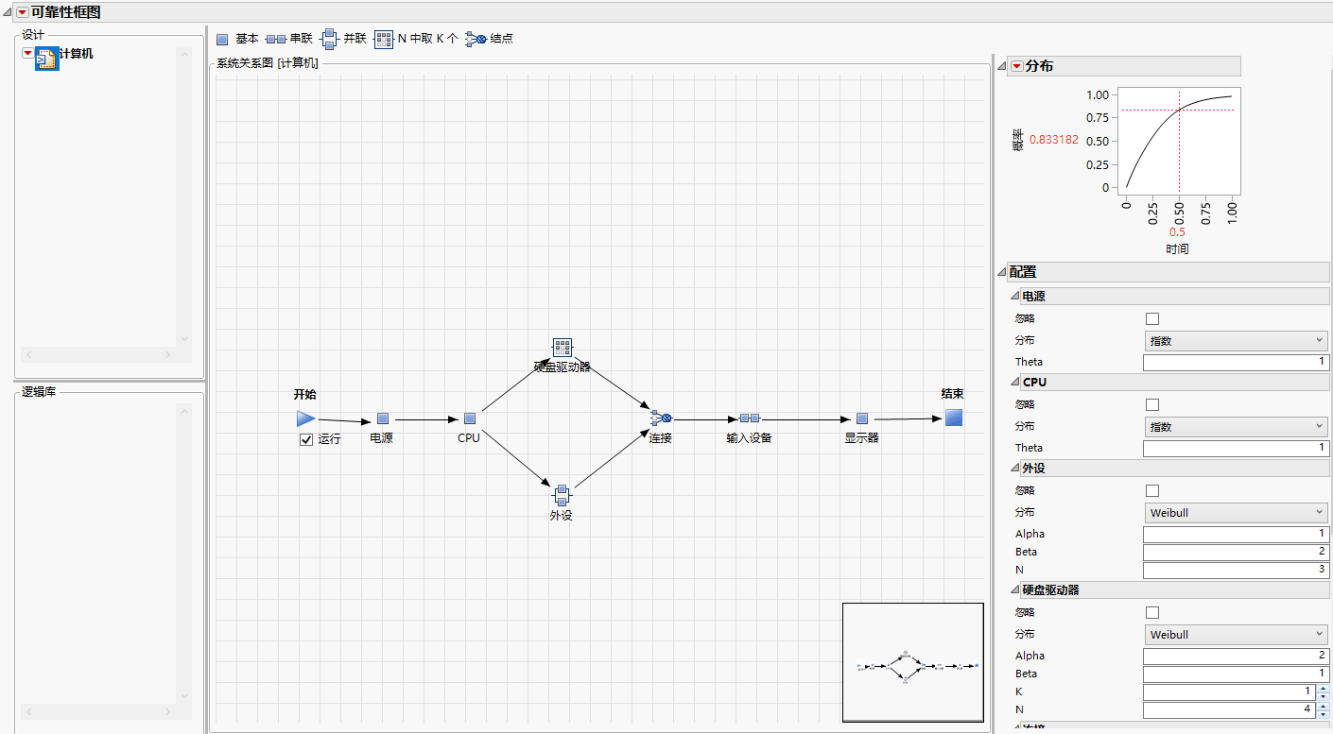
Task: Click the 结束 end block in diagram
Action: (x=953, y=417)
